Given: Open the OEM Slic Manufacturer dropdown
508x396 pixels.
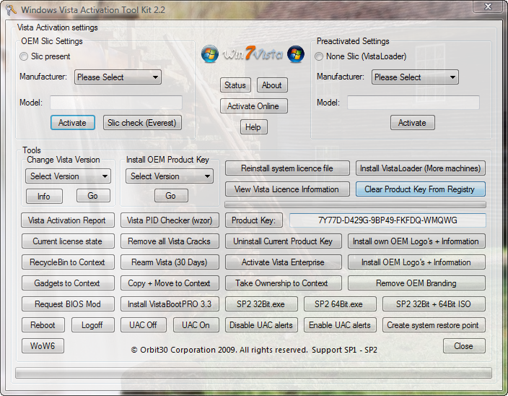Looking at the screenshot, I should [118, 77].
